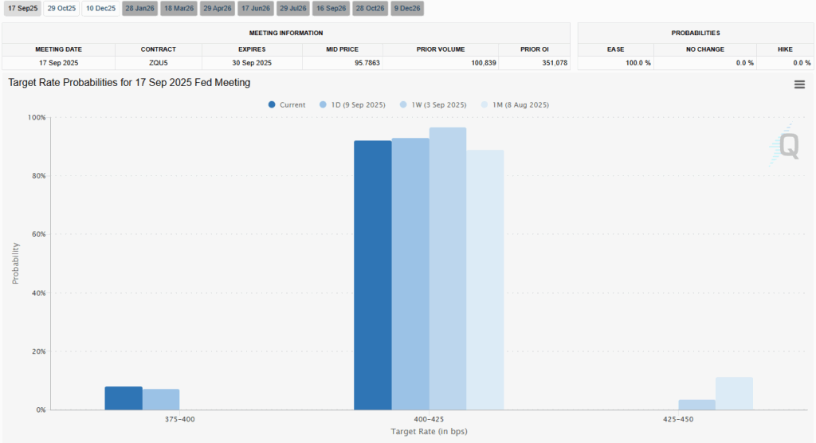Switch to the 18 Mar26 meeting tab
Viewport: 816px width, 443px height.
178,9
